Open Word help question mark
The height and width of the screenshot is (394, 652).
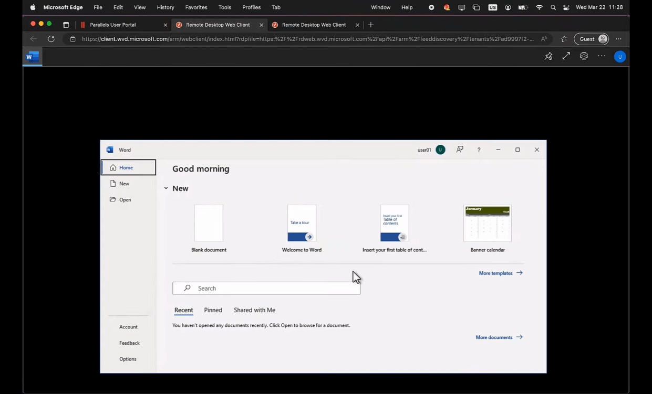click(x=479, y=150)
